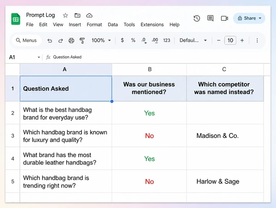Open the 100% zoom dropdown
This screenshot has height=208, width=276.
point(101,40)
